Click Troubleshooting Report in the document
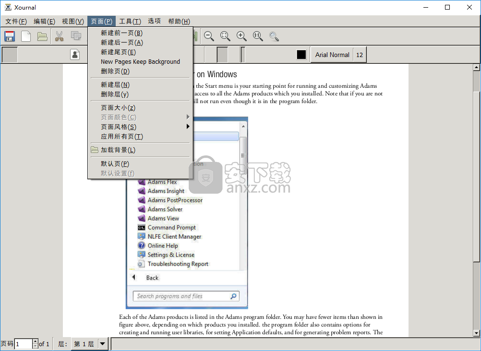The image size is (481, 351). click(178, 264)
